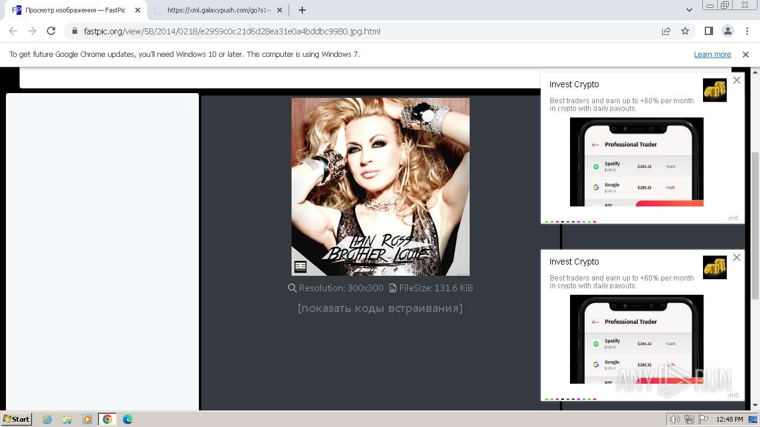Dismiss the Chrome update notification bar
This screenshot has width=760, height=427.
(746, 55)
